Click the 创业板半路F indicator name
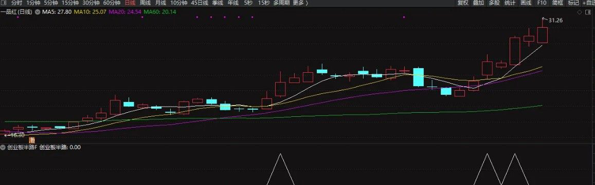595x185 pixels. 22,147
